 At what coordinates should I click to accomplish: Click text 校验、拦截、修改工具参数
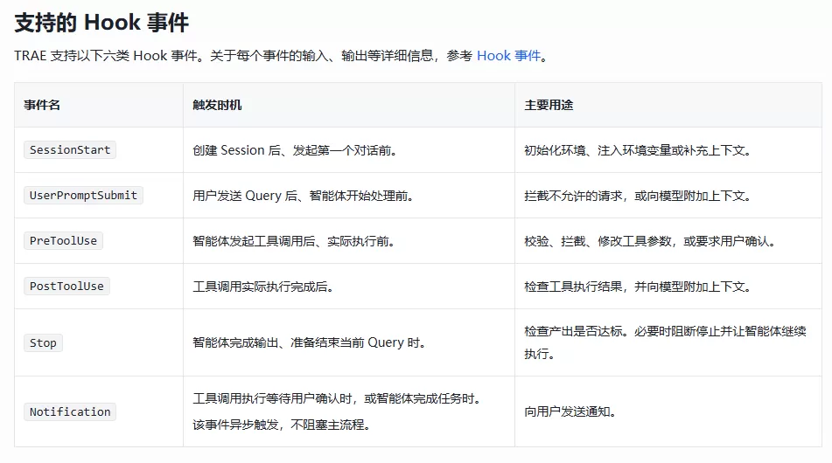[x=598, y=242]
